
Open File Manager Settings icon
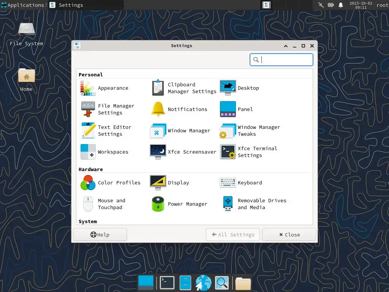click(x=88, y=109)
